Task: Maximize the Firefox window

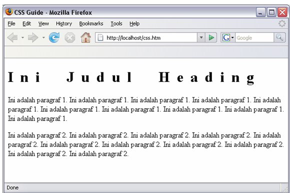Action: 271,12
